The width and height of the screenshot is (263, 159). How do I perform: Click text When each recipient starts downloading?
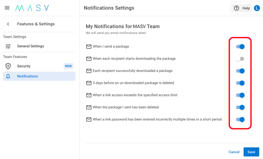click(x=134, y=59)
